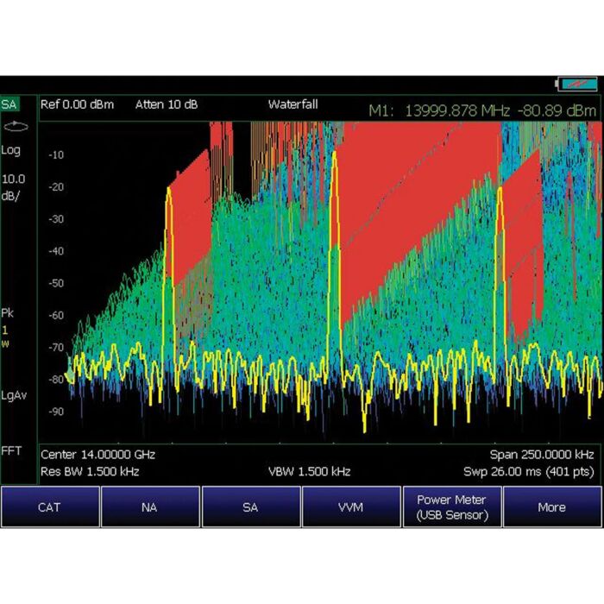Click the Ref 0.00 dBm reference level
Image resolution: width=604 pixels, height=604 pixels.
pyautogui.click(x=79, y=104)
